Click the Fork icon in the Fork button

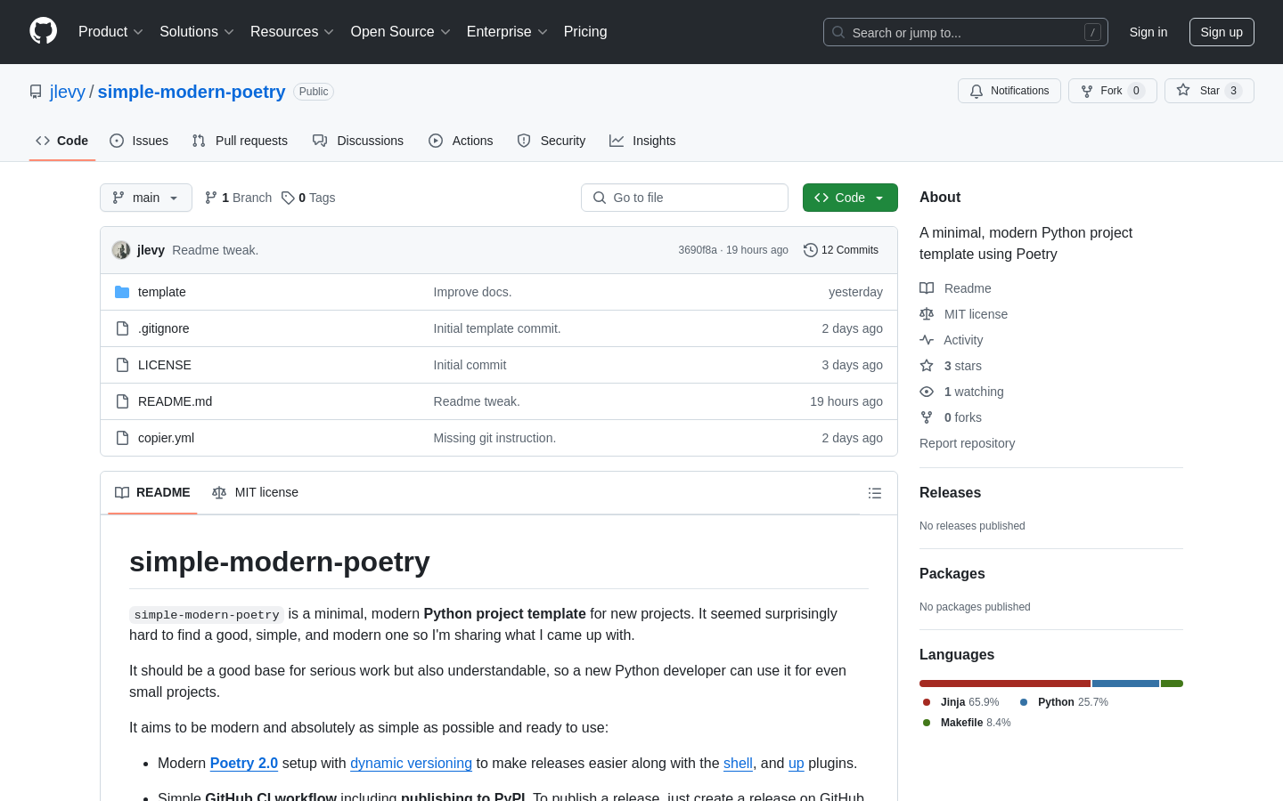(1087, 91)
